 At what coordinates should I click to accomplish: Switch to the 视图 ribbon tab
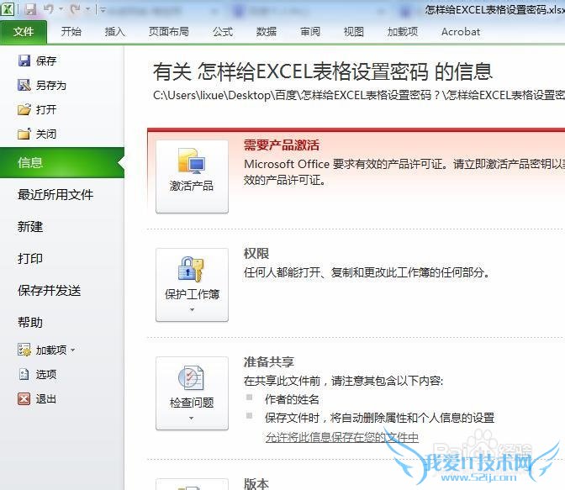tap(353, 32)
